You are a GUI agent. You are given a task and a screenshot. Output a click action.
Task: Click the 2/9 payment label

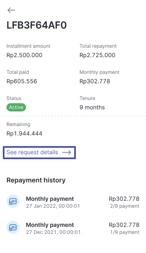[125, 206]
